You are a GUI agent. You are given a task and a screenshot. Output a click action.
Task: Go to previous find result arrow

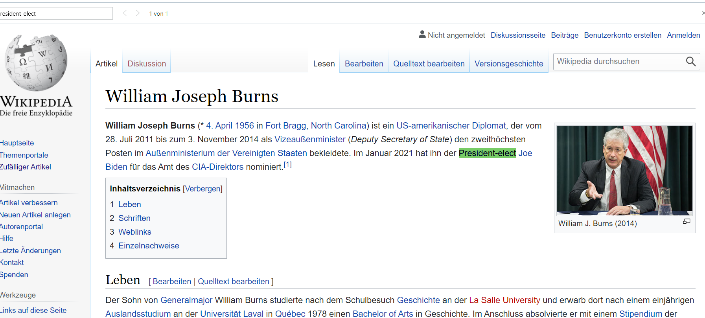(x=125, y=13)
